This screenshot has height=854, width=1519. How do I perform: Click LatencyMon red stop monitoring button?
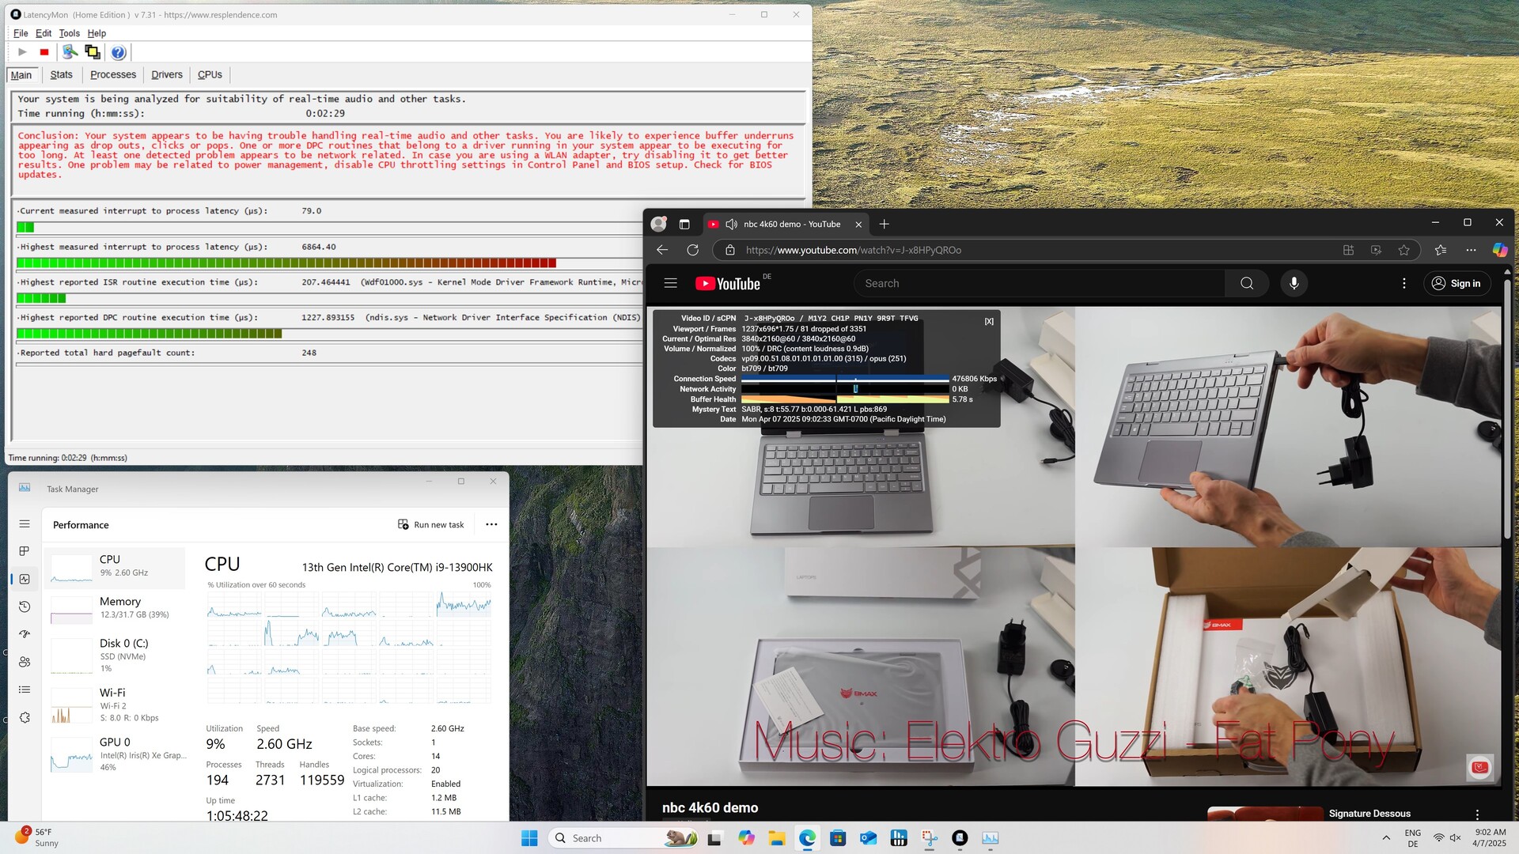click(x=44, y=52)
